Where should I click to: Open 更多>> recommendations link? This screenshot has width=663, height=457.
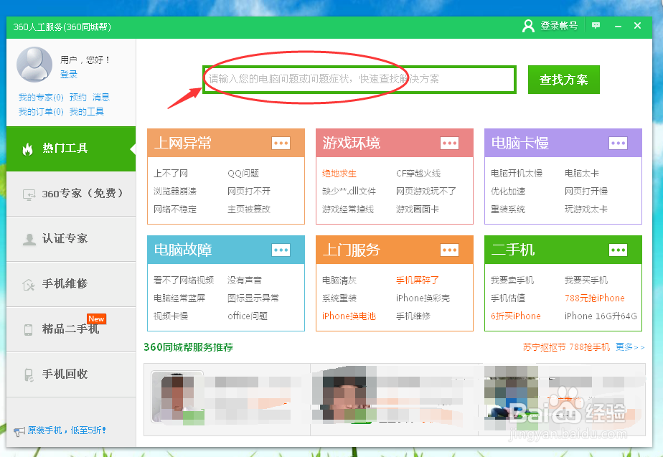point(629,347)
